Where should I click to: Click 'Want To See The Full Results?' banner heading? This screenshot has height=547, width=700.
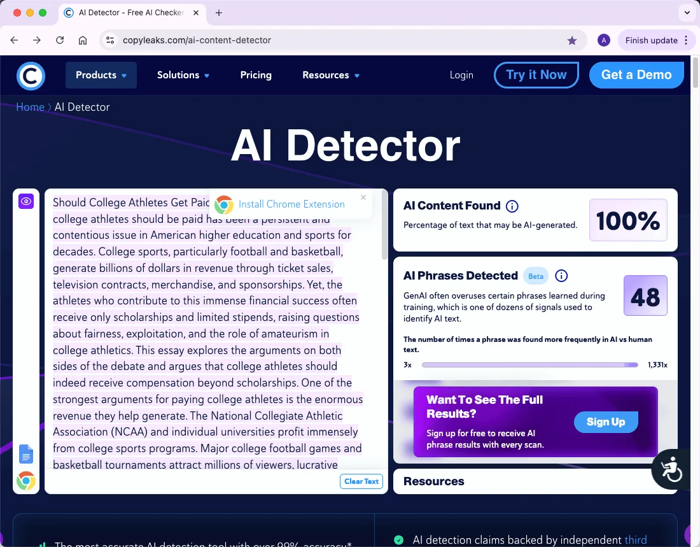pos(484,407)
